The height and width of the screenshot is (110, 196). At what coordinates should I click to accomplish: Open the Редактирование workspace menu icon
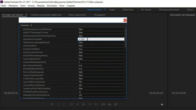click(x=105, y=9)
